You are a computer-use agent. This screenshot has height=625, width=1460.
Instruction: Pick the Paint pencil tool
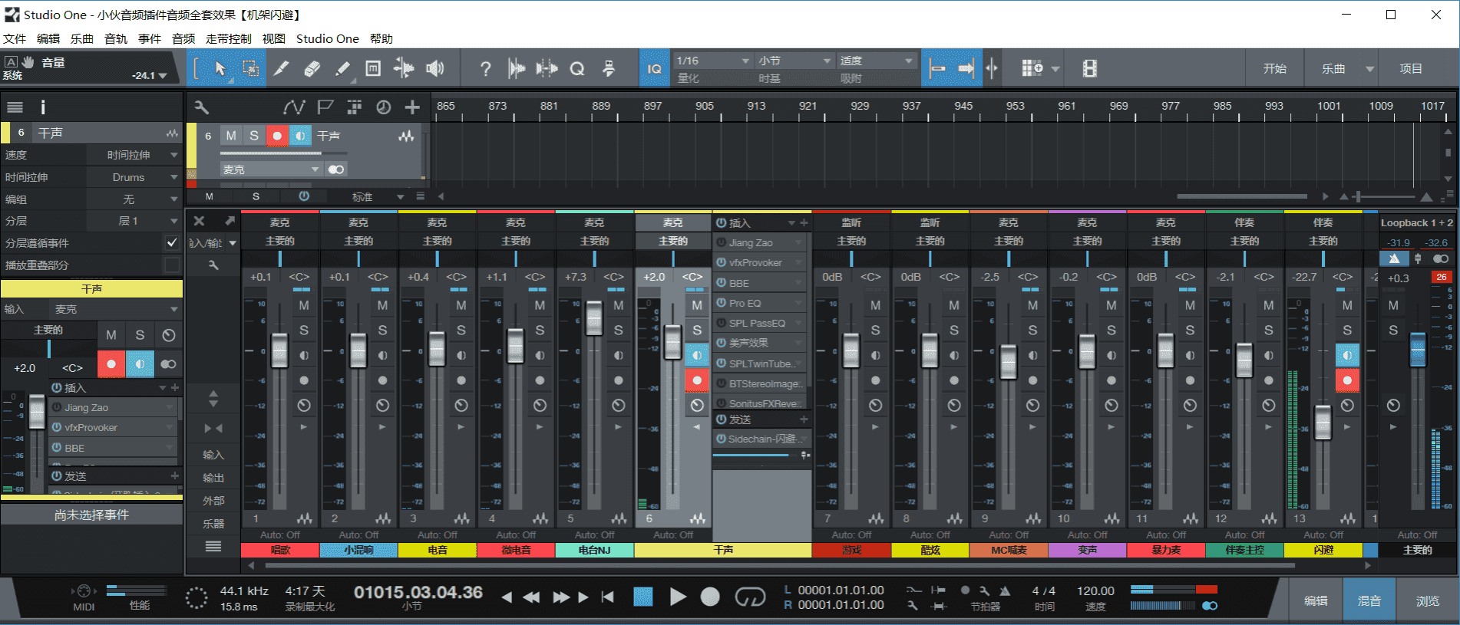click(342, 69)
